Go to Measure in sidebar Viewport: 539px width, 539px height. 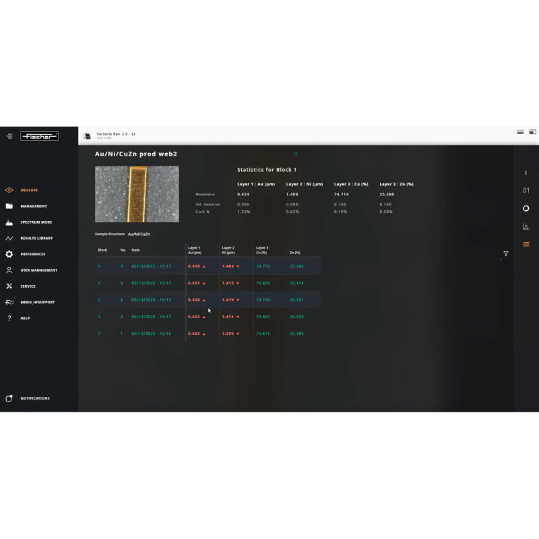29,190
